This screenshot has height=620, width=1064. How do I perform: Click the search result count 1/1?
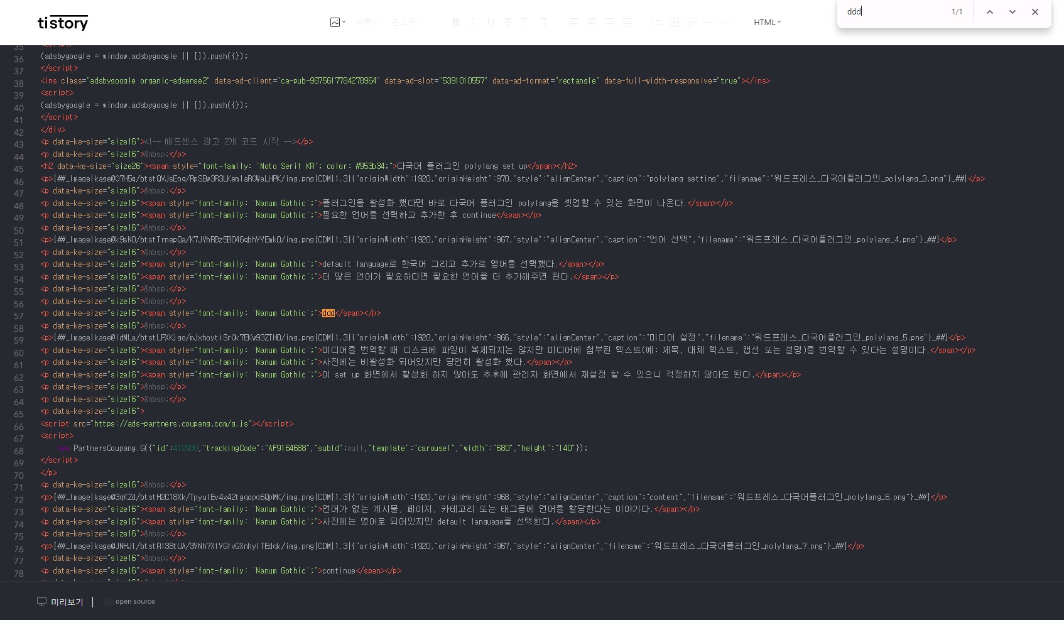[x=957, y=12]
